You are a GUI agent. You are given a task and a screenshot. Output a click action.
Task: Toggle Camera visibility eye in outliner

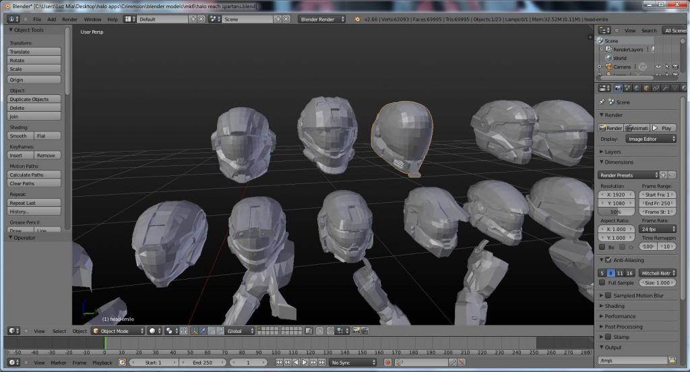click(x=659, y=67)
